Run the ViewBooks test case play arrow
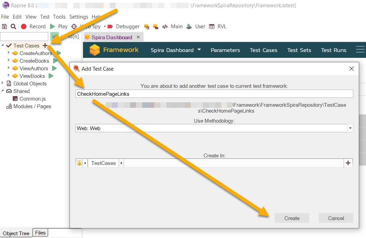Image resolution: width=366 pixels, height=238 pixels. pos(51,76)
